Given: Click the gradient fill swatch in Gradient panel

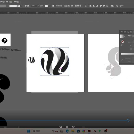Looking at the screenshot, I should 122,36.
